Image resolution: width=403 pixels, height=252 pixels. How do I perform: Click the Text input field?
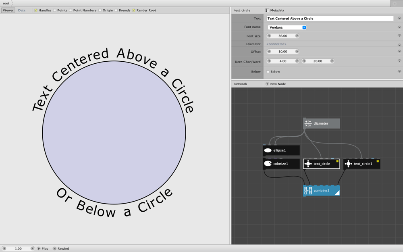tap(330, 19)
